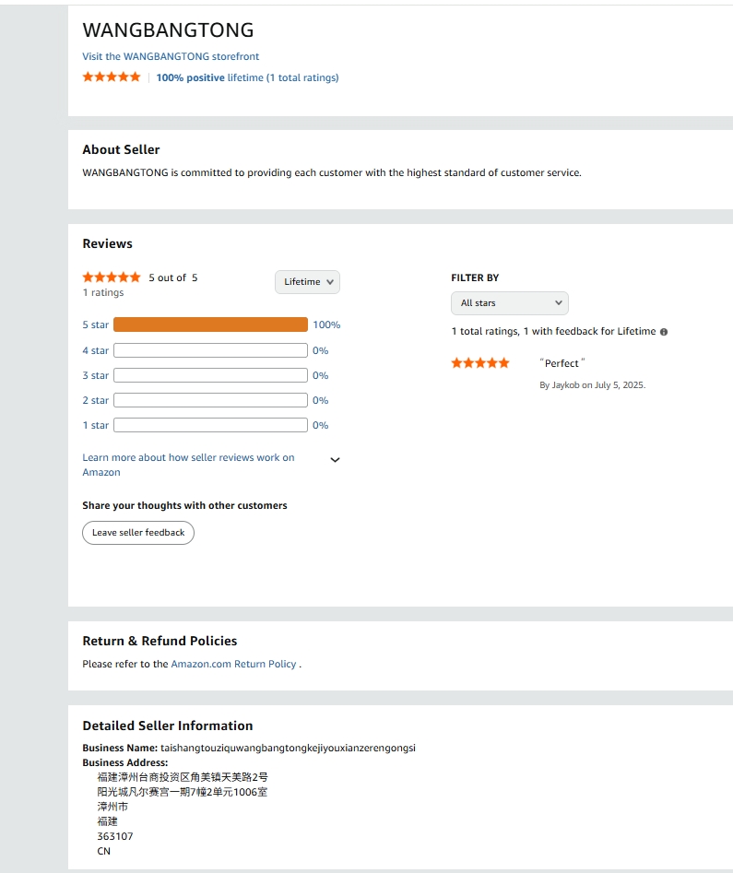Filter reviews by 5 star
This screenshot has width=733, height=873.
coord(95,324)
